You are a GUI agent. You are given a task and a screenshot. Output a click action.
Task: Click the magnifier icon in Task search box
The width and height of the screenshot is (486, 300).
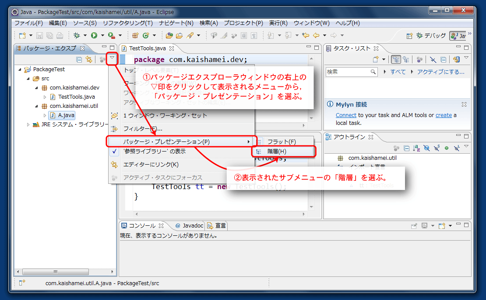pos(373,72)
